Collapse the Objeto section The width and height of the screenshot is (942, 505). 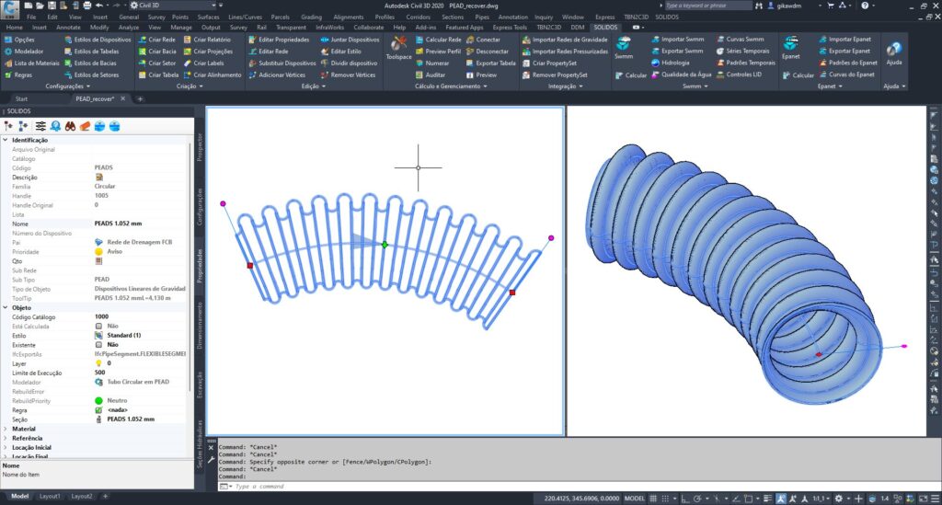[6, 307]
